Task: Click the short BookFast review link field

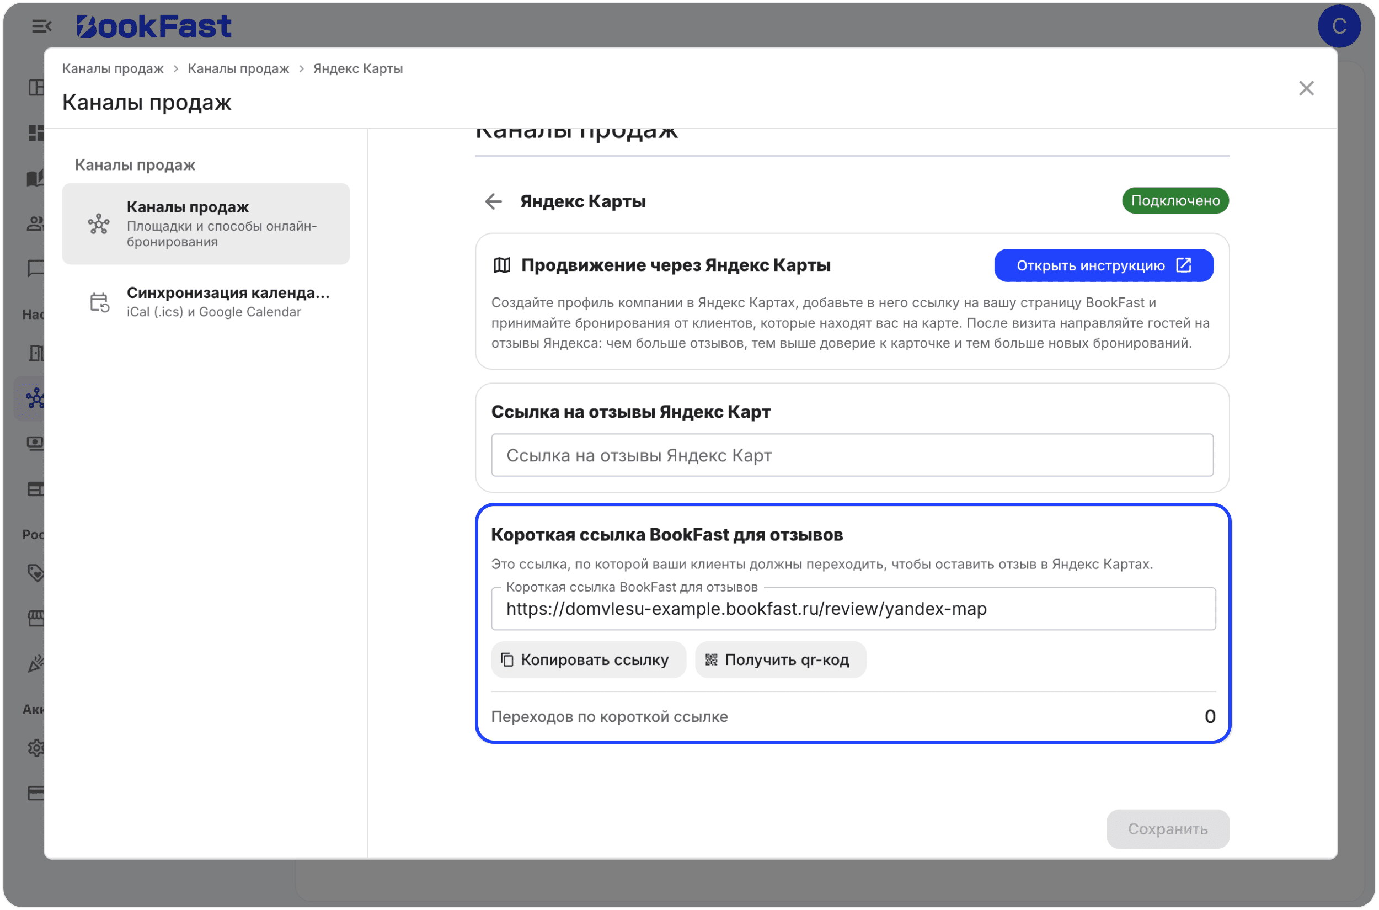Action: [x=853, y=609]
